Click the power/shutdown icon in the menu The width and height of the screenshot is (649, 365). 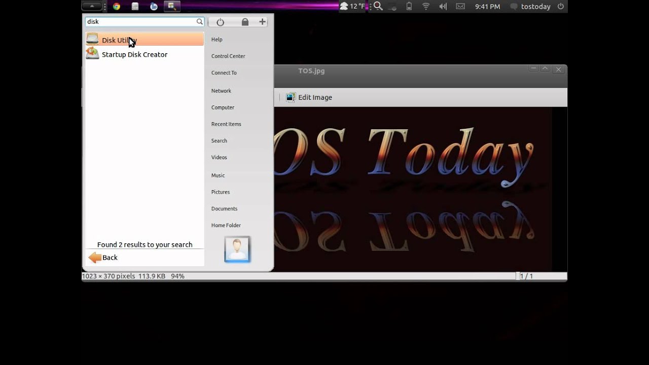pos(220,22)
